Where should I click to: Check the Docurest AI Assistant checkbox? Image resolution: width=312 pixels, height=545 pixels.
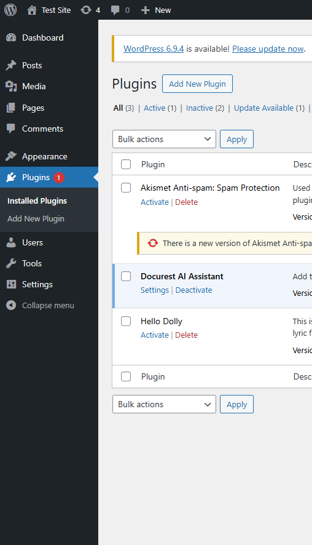(x=126, y=276)
